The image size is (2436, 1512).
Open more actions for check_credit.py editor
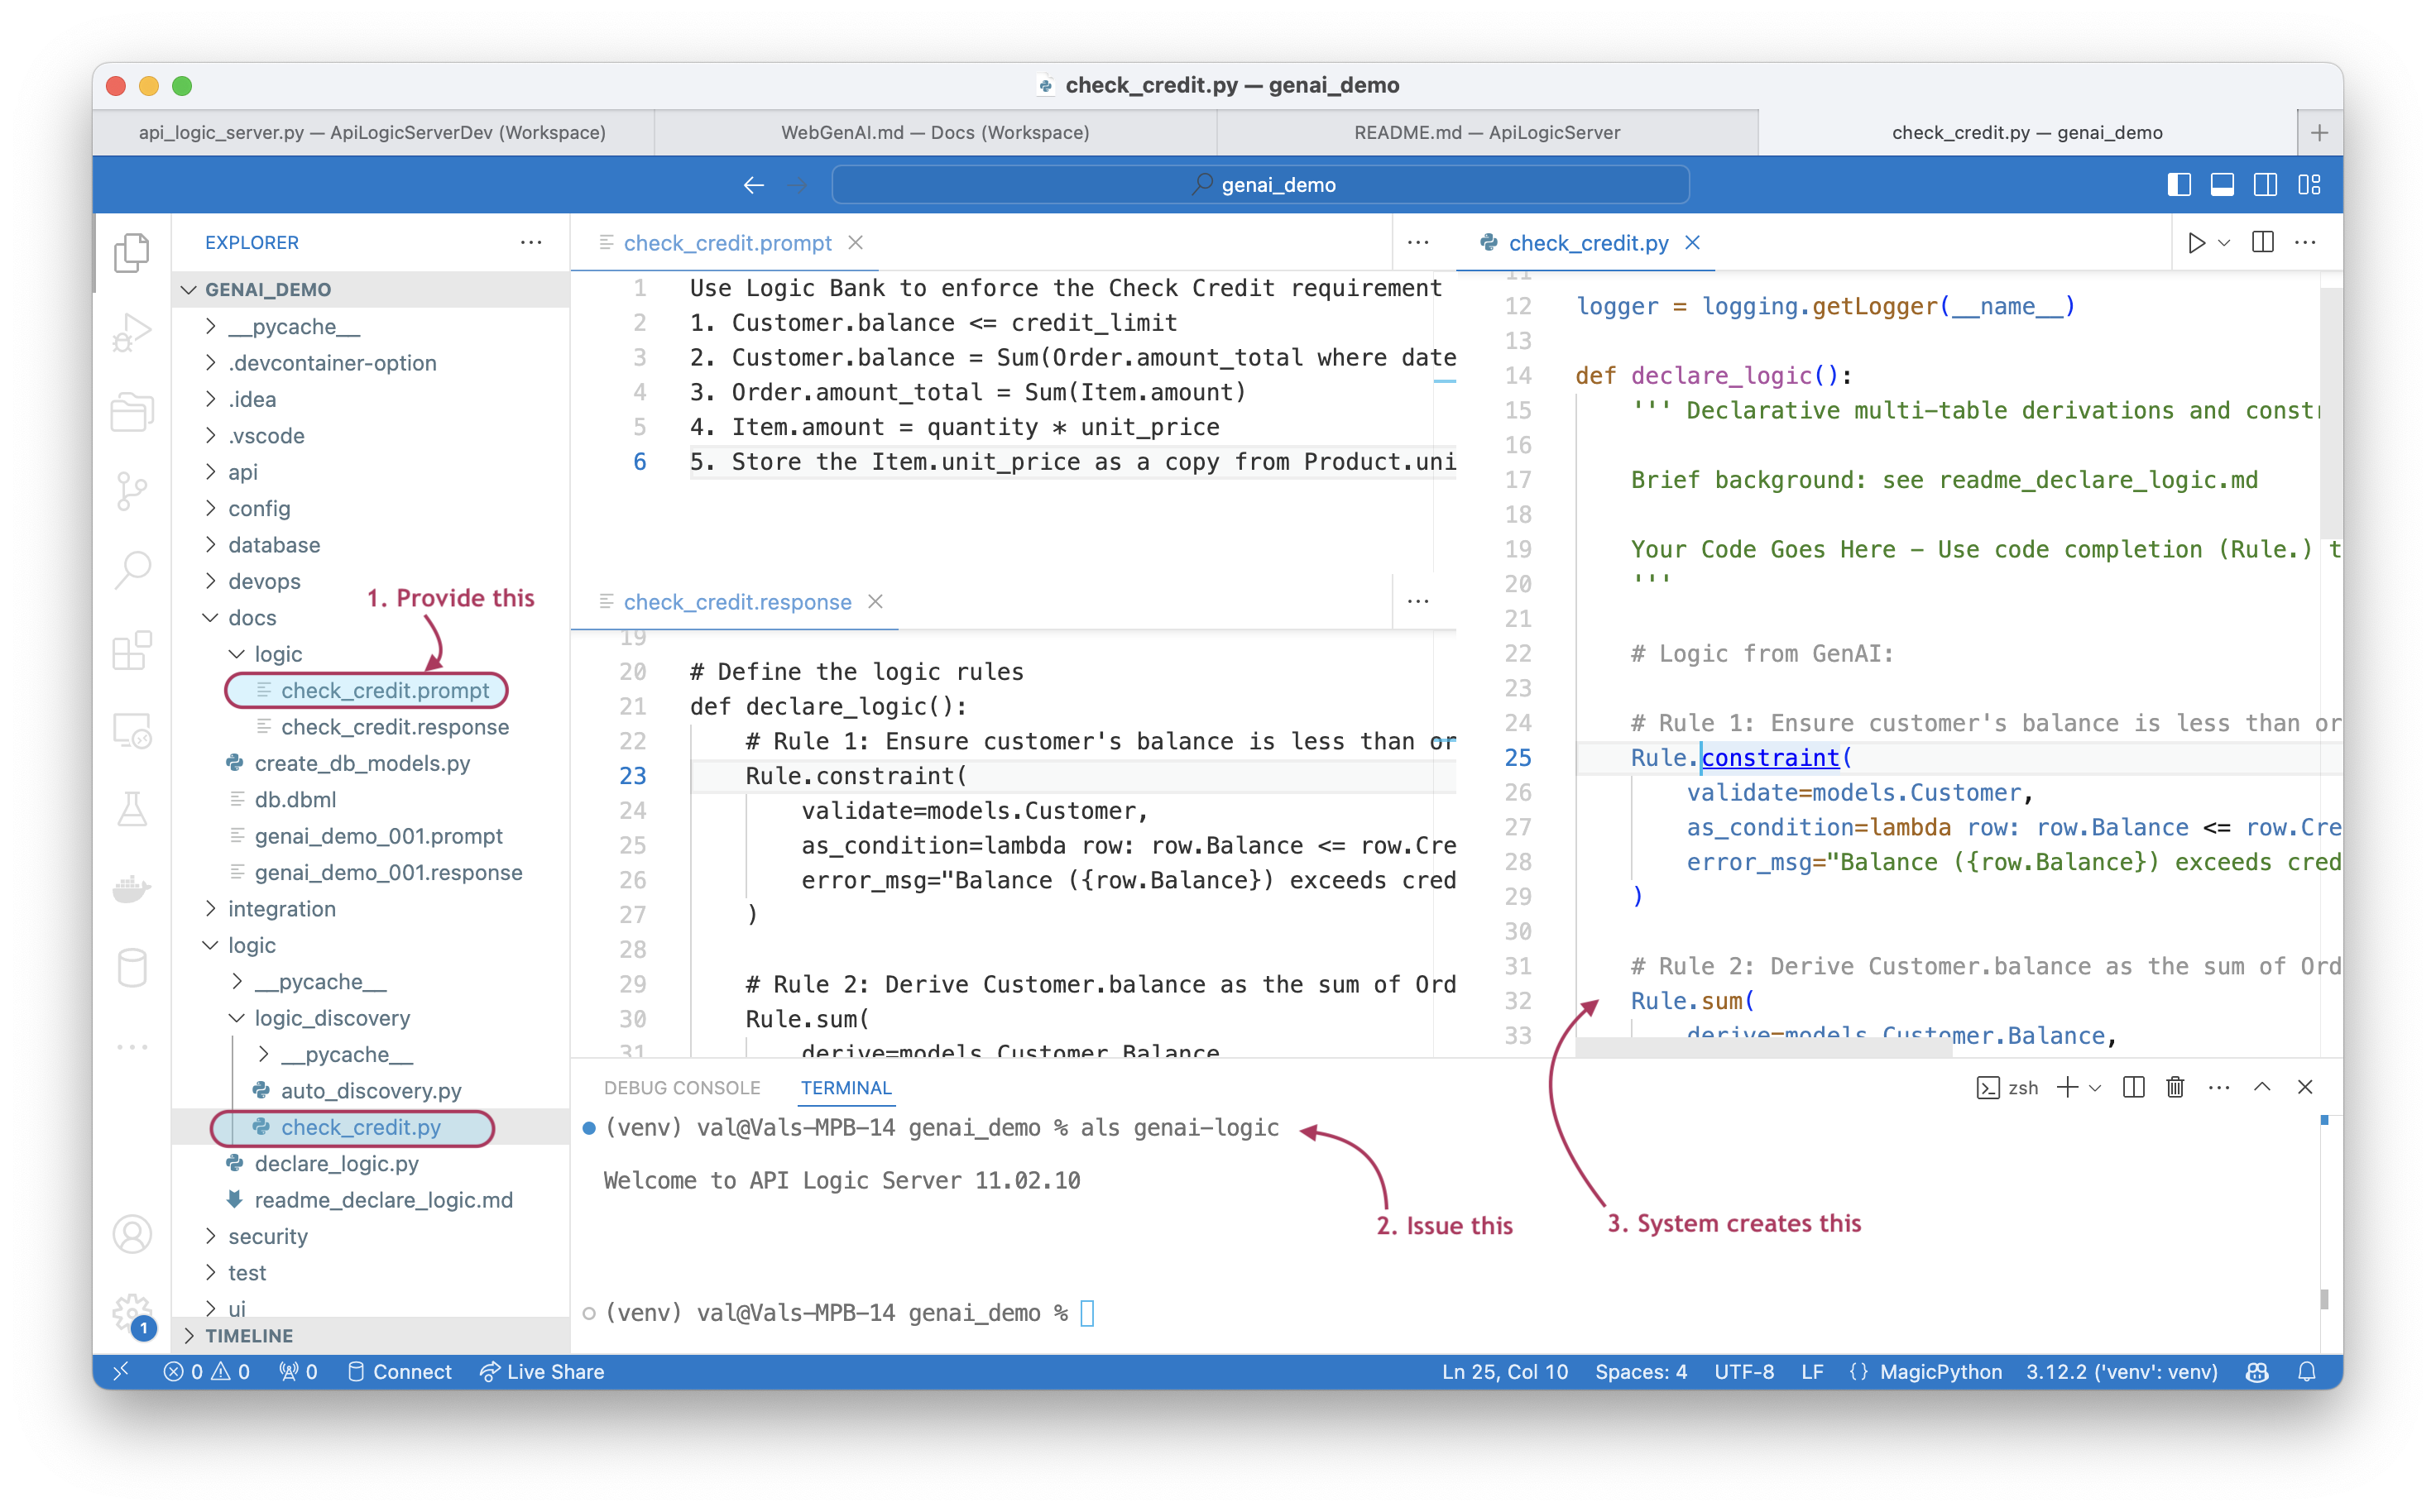[x=2306, y=243]
